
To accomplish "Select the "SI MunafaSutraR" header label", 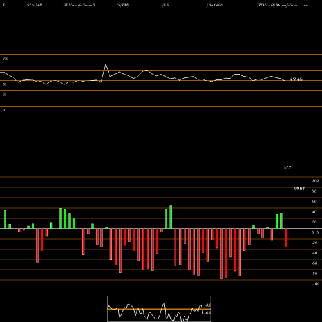I will click(79, 5).
